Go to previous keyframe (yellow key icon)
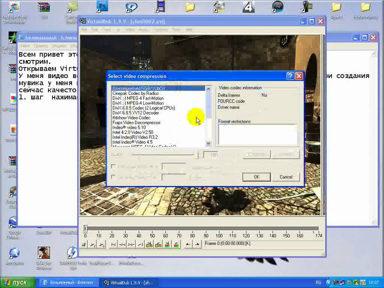The width and height of the screenshot is (384, 288). pos(149,244)
